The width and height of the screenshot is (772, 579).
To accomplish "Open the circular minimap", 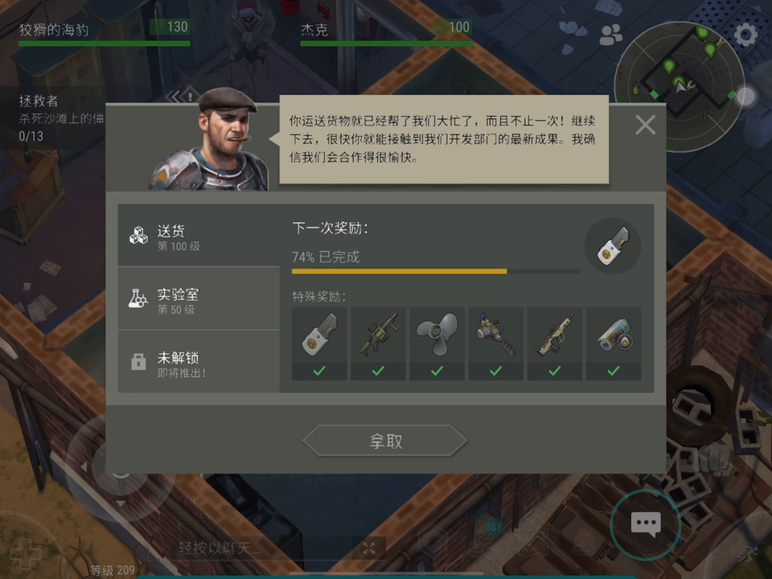I will [680, 86].
